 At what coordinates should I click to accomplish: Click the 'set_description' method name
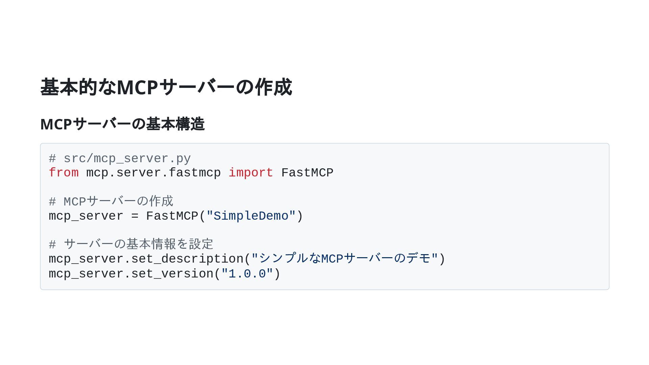[187, 259]
